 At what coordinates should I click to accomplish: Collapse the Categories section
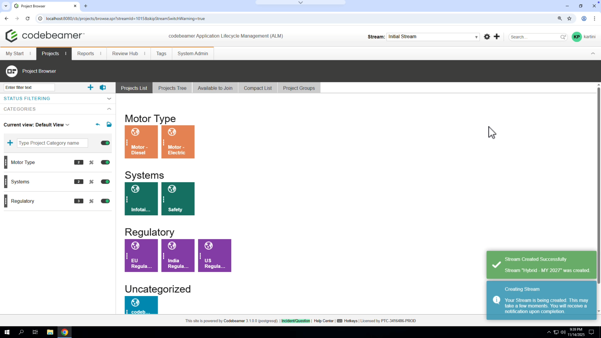click(58, 109)
